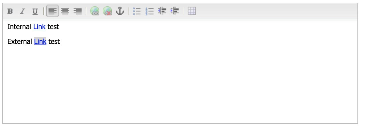The width and height of the screenshot is (366, 129).
Task: Toggle bold formatting
Action: [10, 11]
